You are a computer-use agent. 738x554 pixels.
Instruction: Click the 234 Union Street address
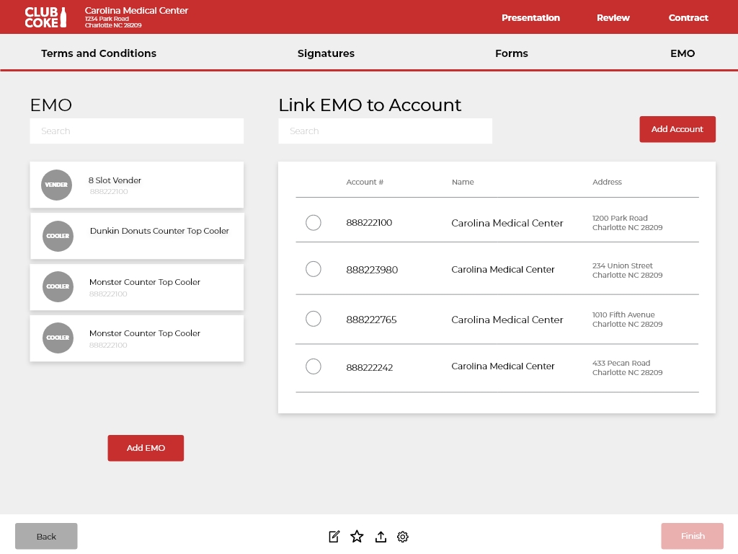tap(627, 271)
